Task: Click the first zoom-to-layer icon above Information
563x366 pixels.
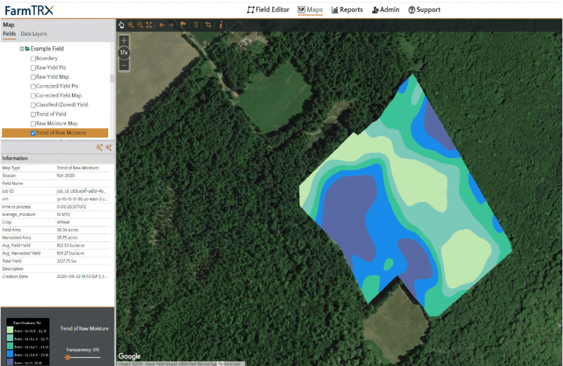Action: pyautogui.click(x=99, y=147)
